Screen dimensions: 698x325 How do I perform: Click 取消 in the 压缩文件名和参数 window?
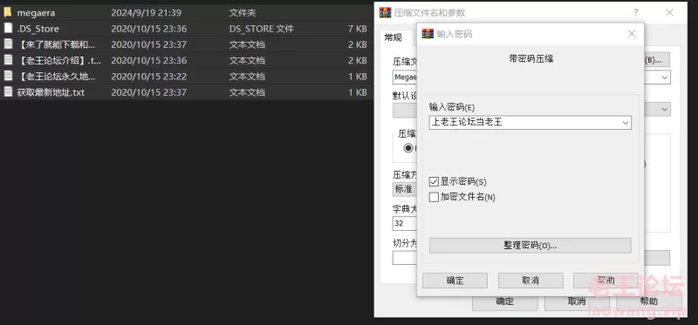[x=577, y=301]
